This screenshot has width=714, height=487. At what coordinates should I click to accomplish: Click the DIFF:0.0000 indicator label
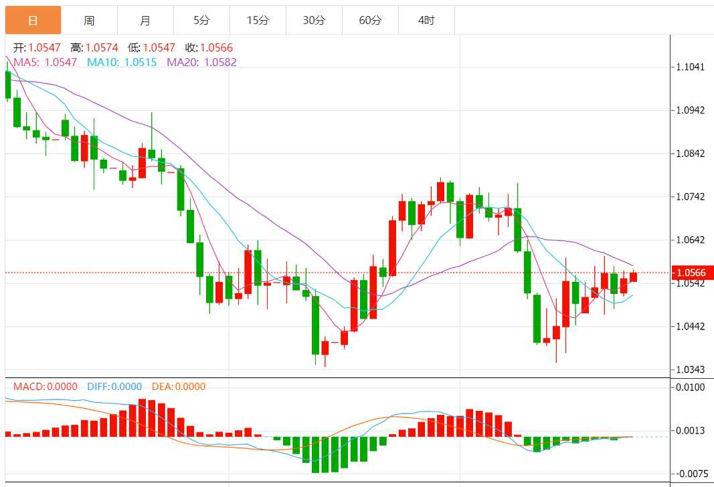(114, 387)
